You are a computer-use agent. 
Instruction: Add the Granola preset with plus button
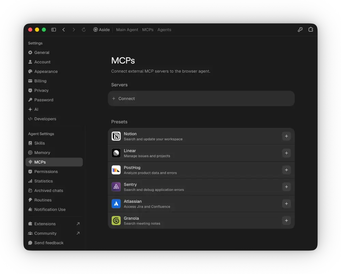pos(286,220)
